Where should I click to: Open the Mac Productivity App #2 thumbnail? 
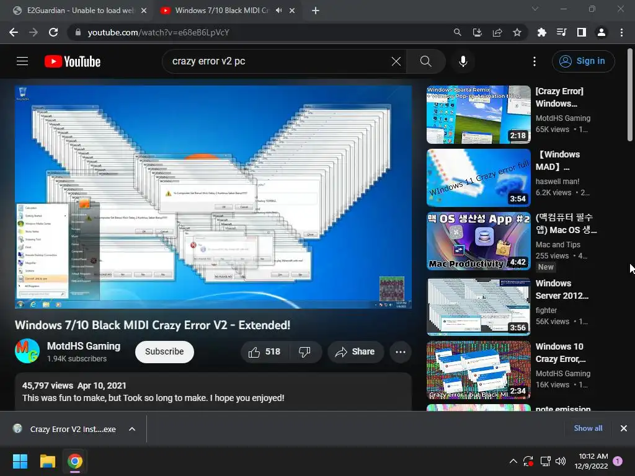click(x=478, y=241)
